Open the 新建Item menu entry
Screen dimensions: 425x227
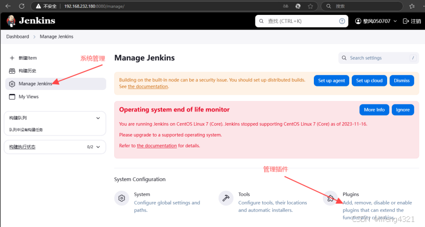pos(56,58)
